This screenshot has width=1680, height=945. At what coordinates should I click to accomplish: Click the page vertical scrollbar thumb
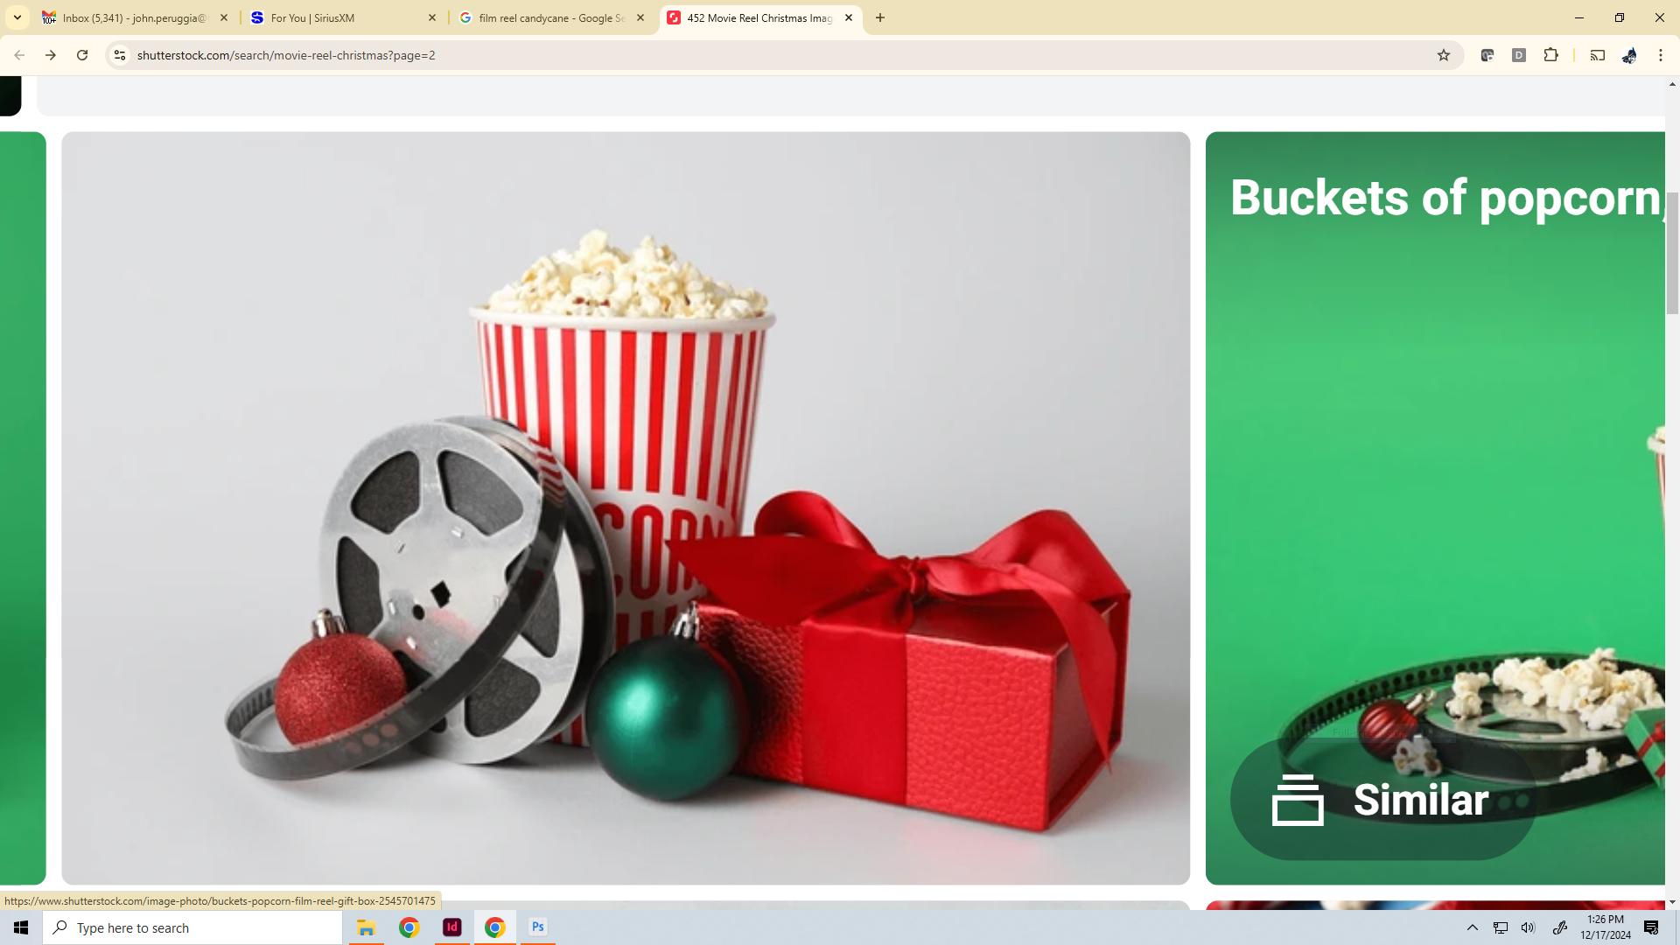(x=1672, y=252)
